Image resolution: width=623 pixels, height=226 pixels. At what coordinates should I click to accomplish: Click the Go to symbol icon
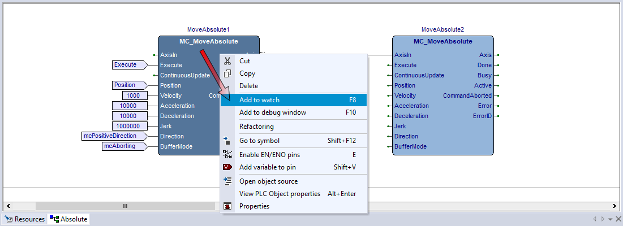tap(227, 141)
